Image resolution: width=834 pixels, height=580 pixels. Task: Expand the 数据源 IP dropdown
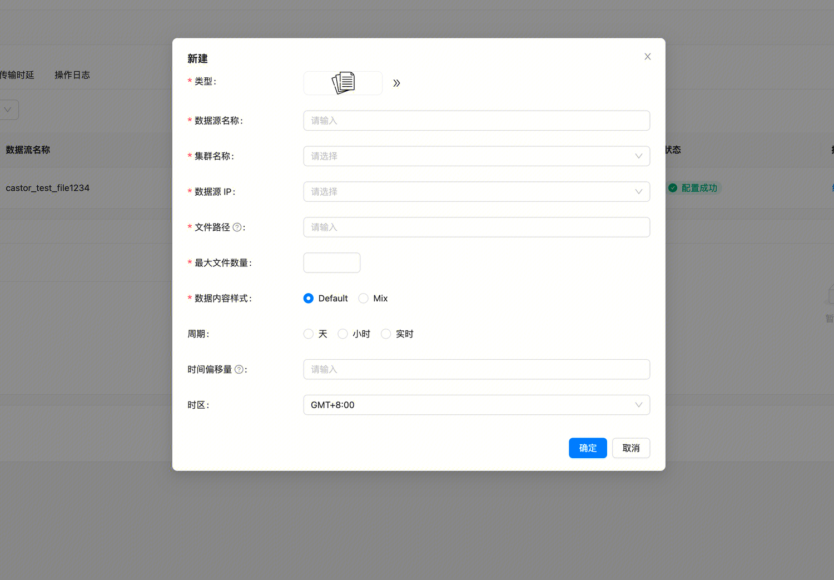pos(476,192)
